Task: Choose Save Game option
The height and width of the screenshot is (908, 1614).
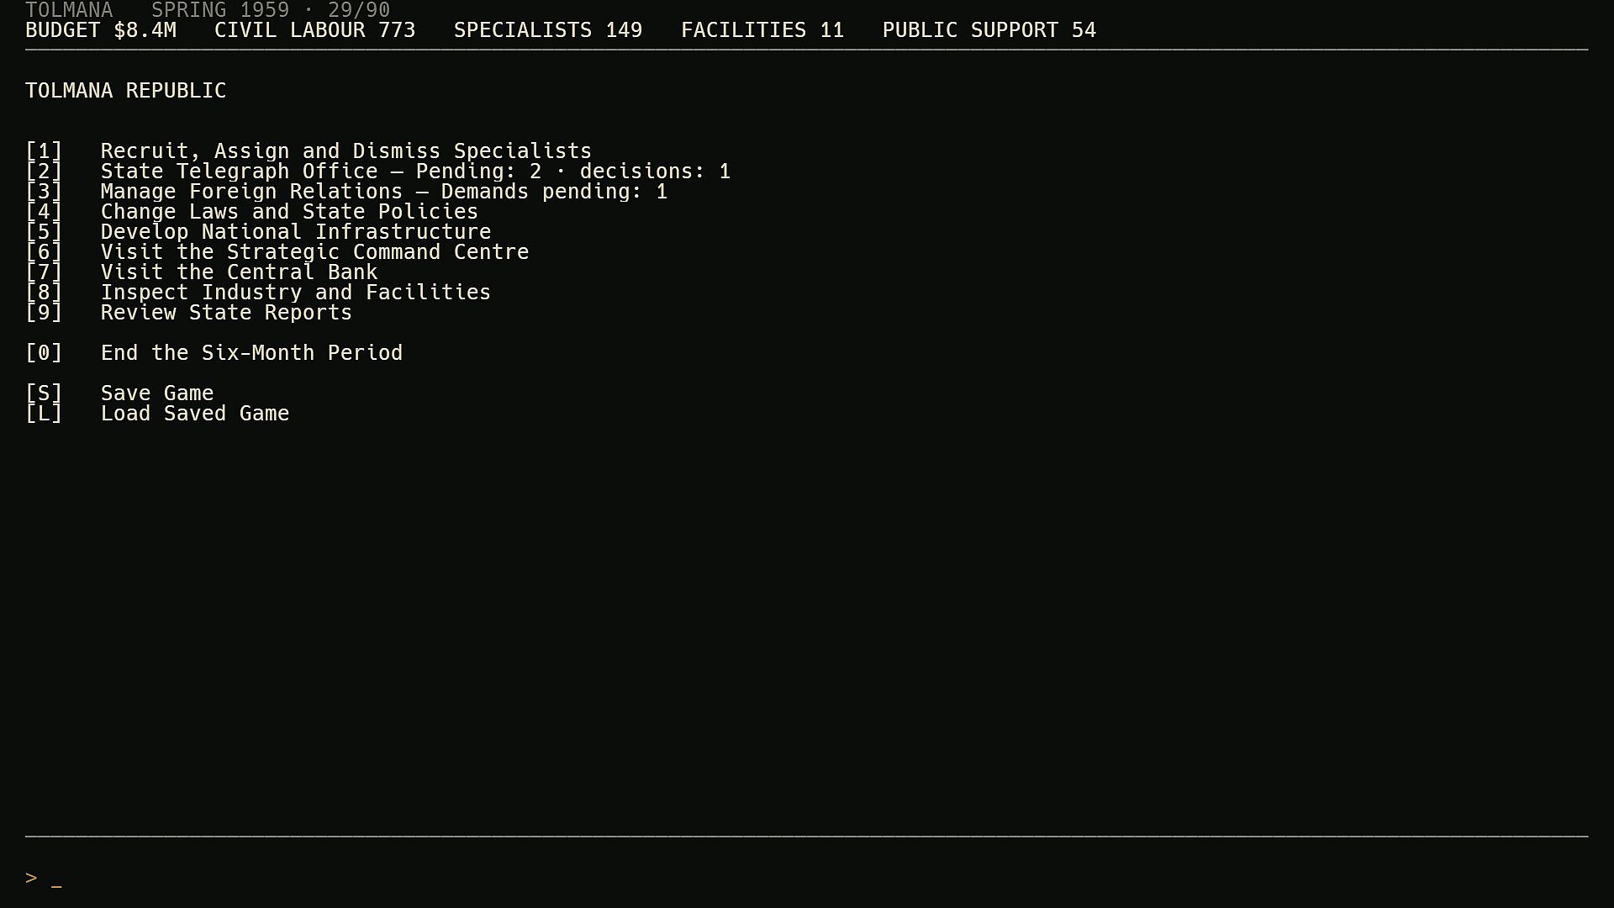Action: [119, 393]
